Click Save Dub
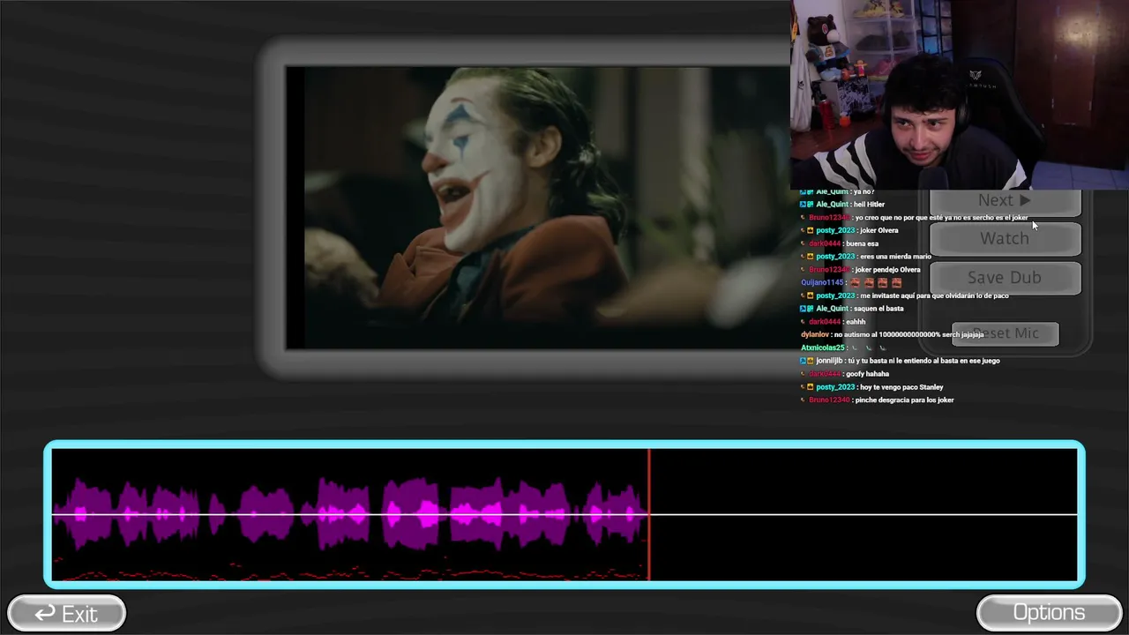The height and width of the screenshot is (635, 1129). tap(1005, 278)
